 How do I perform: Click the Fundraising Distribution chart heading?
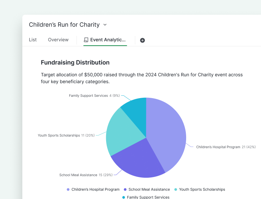(75, 62)
